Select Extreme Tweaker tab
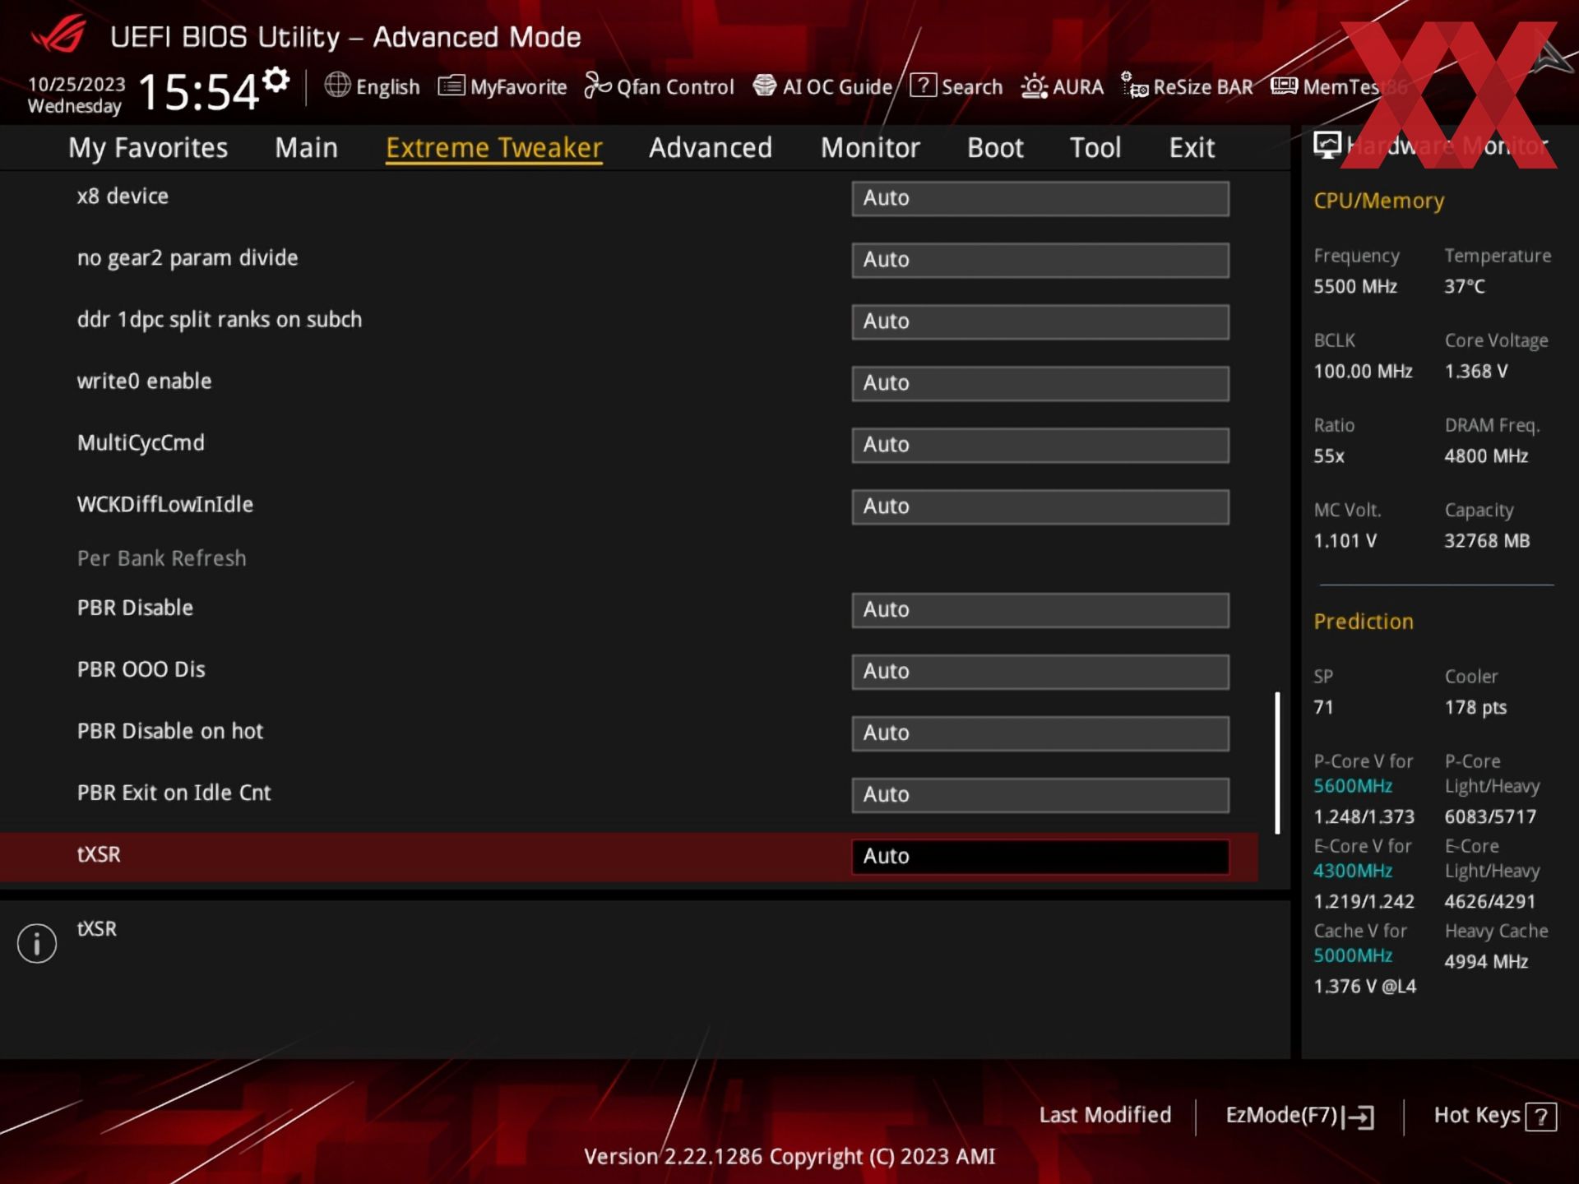Screen dimensions: 1579x1184 [x=494, y=147]
